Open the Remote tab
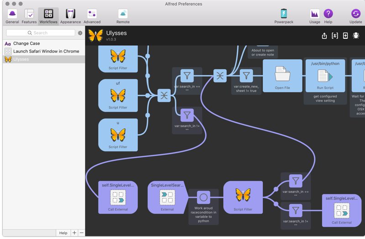 click(123, 16)
